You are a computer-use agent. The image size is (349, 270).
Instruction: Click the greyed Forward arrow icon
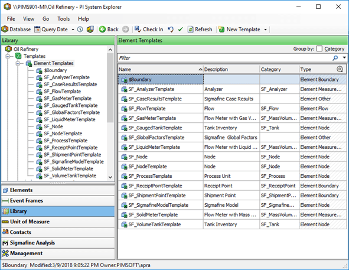tap(126, 30)
